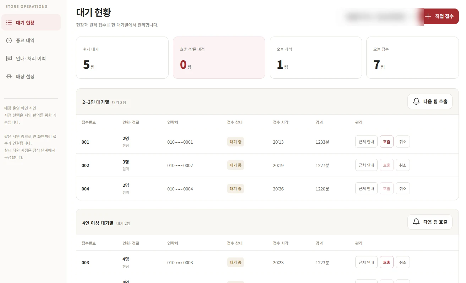
Task: Click phone number 010-••••-0001
Action: coord(180,142)
